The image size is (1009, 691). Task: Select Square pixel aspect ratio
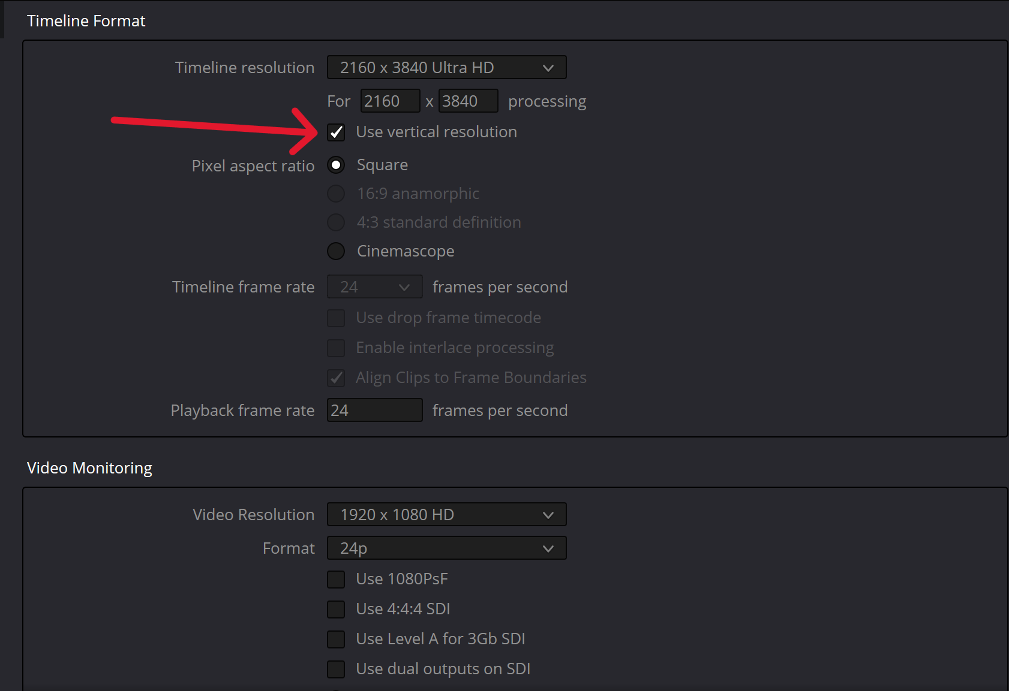pos(336,165)
